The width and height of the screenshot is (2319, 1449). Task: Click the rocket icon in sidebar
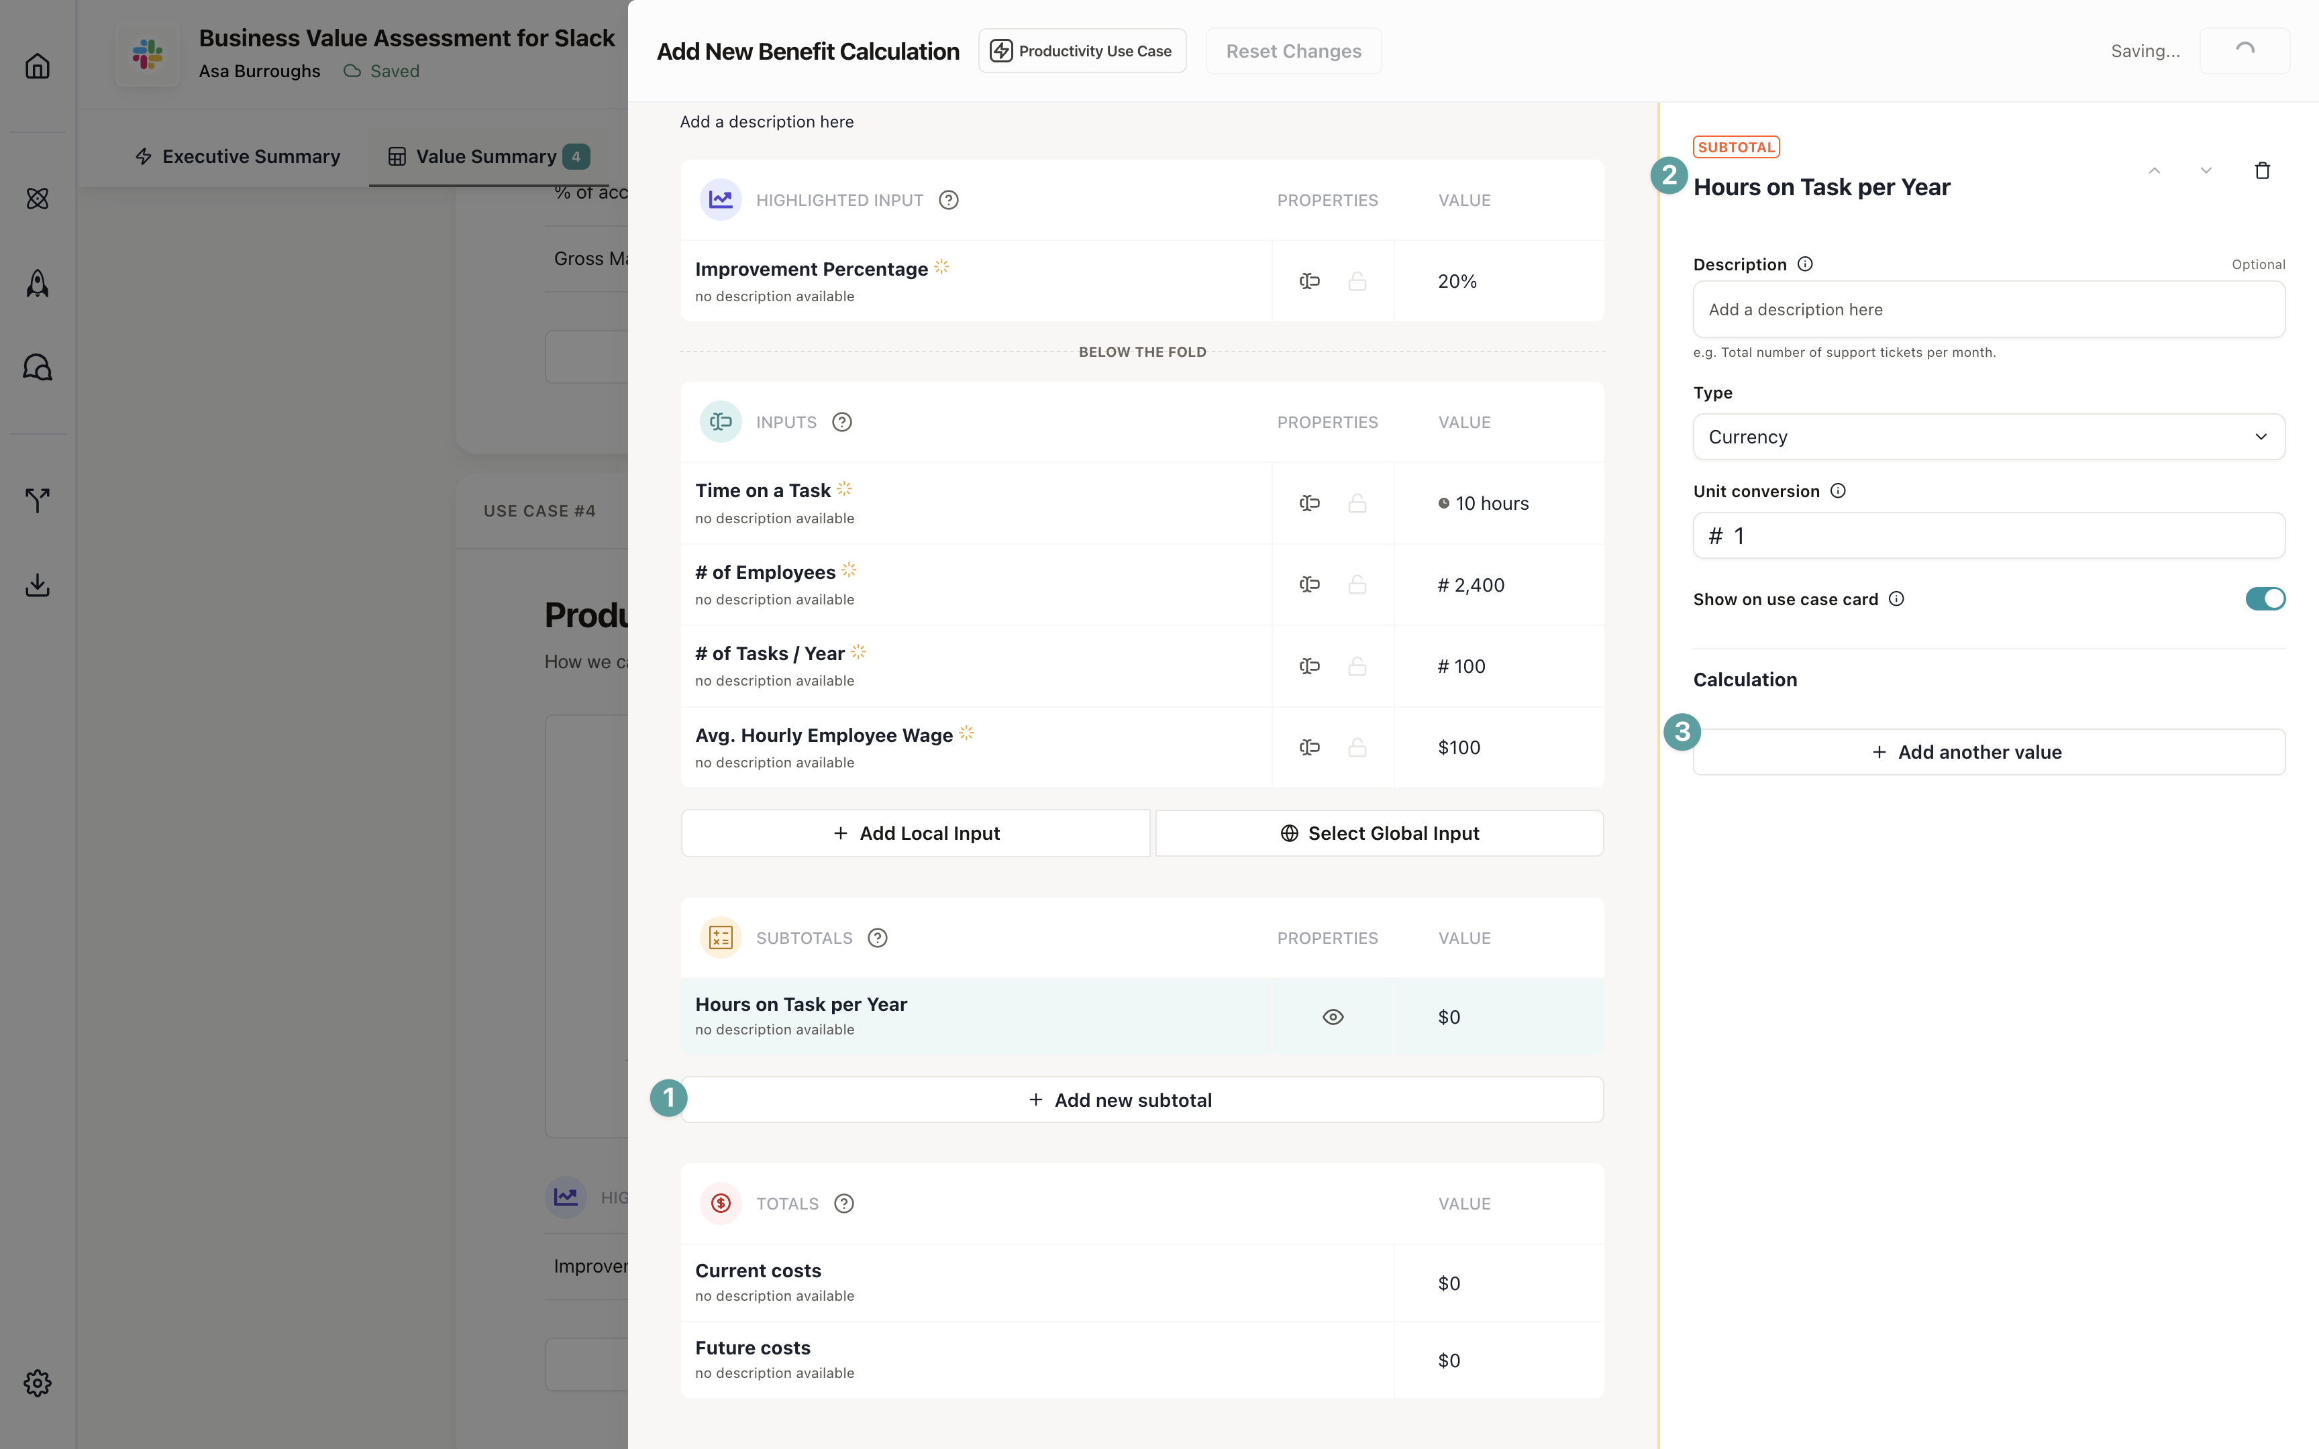[38, 284]
